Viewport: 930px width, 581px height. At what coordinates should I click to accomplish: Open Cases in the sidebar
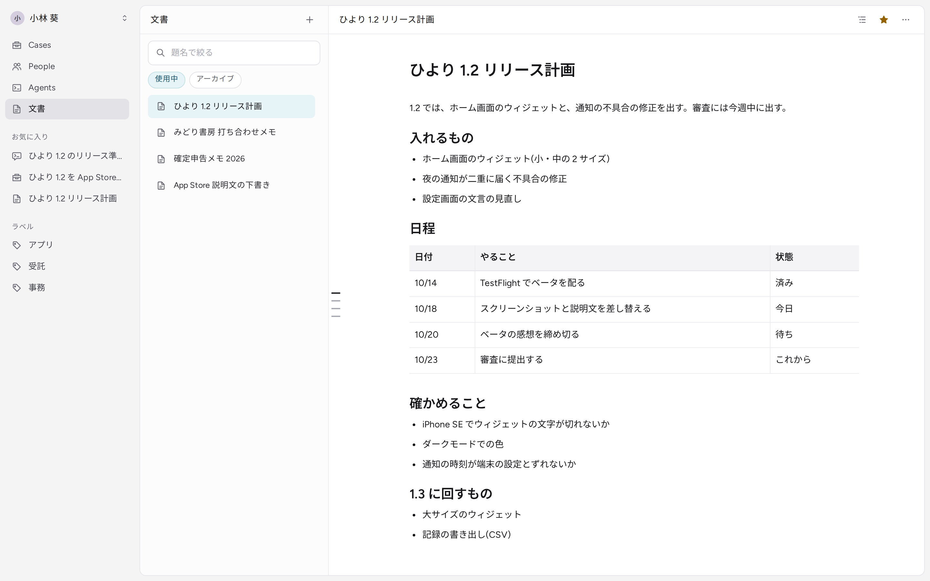click(x=67, y=45)
